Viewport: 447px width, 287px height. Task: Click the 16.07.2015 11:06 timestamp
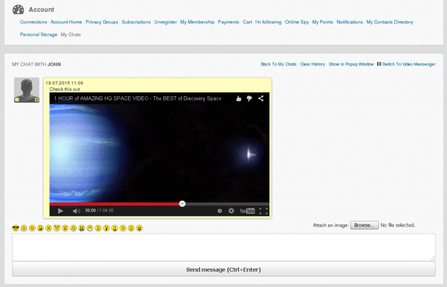tap(64, 83)
